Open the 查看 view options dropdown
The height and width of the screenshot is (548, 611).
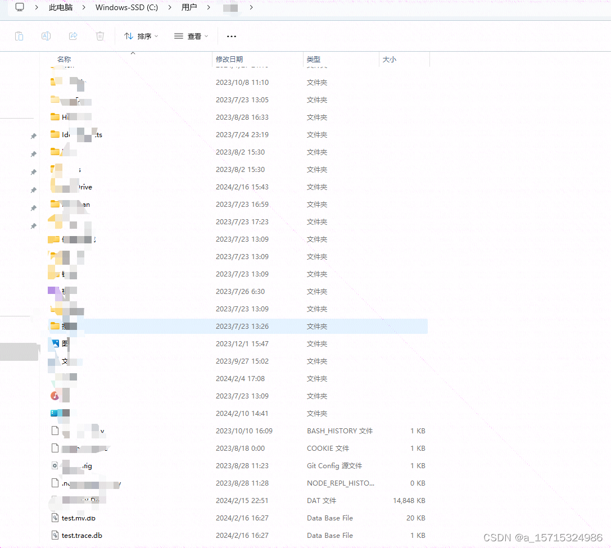[191, 35]
